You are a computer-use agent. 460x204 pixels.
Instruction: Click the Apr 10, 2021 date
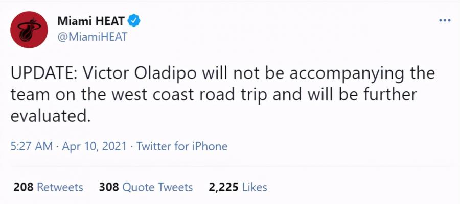tap(95, 146)
